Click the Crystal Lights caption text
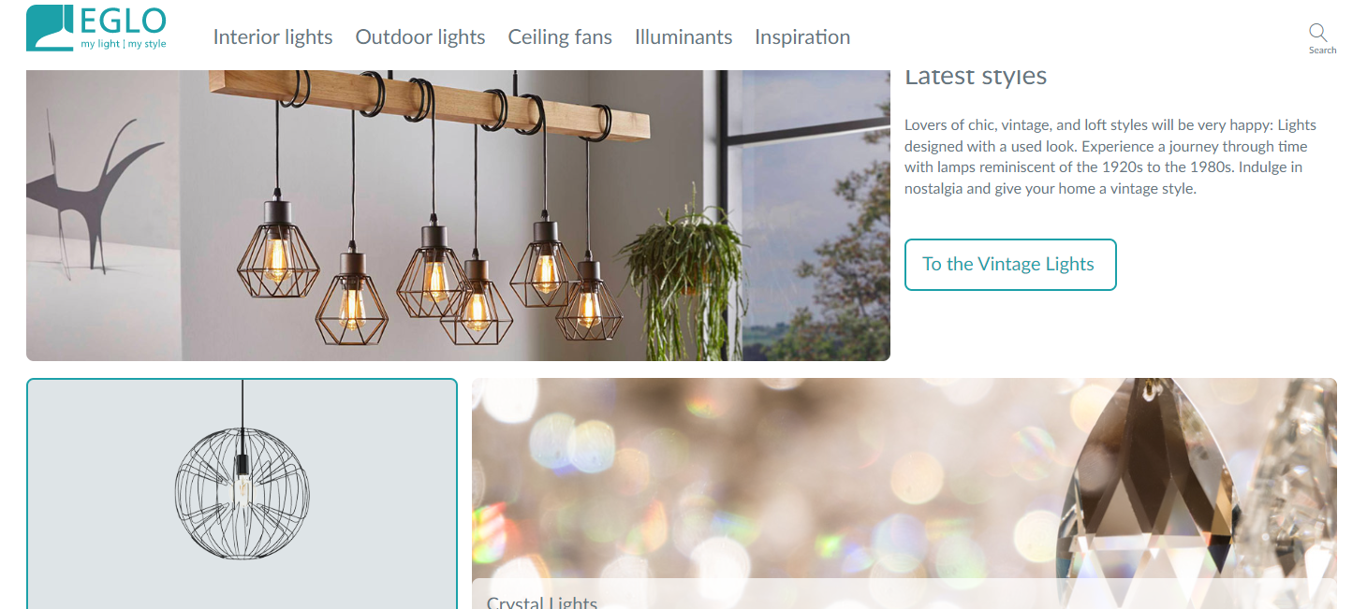The image size is (1367, 609). pos(542,602)
